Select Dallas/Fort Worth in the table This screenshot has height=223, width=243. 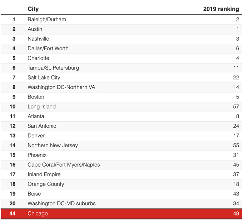[x=48, y=49]
